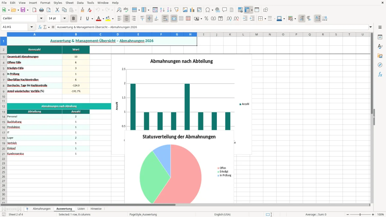
Task: Open the Freeze Rows and Columns dropdown
Action: tap(252, 10)
